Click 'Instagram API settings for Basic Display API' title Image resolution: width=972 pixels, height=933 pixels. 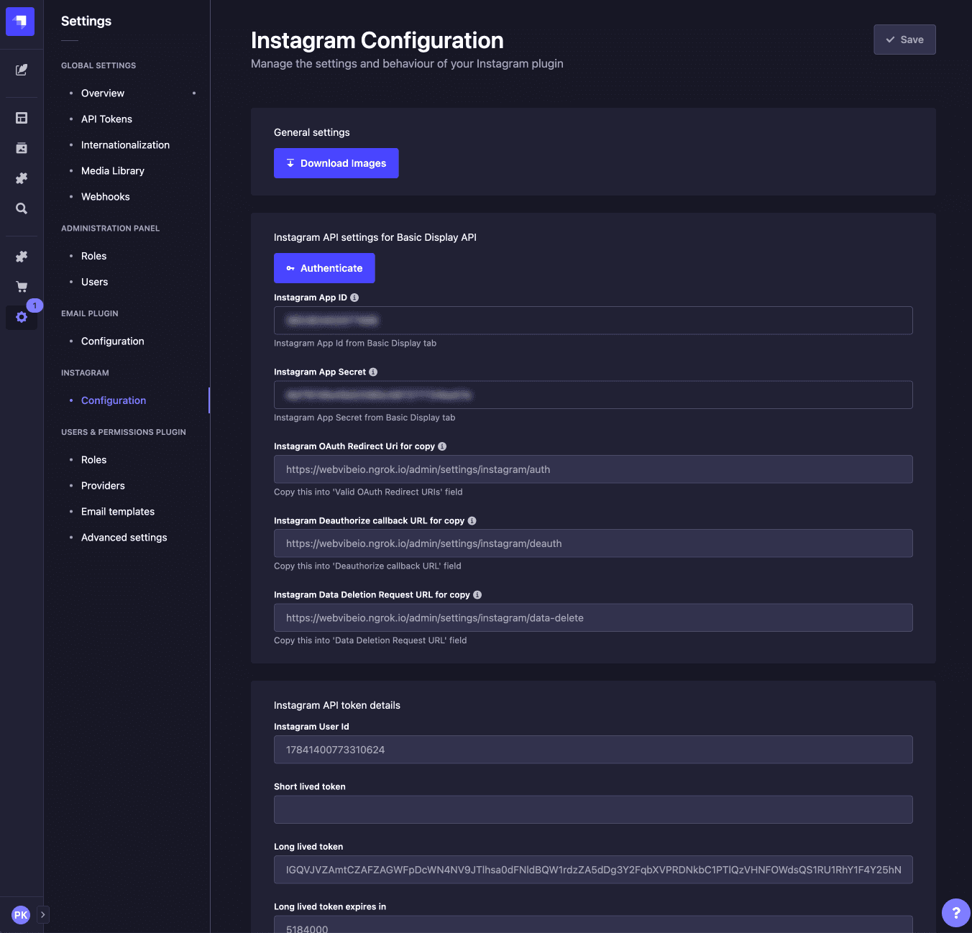pos(375,237)
